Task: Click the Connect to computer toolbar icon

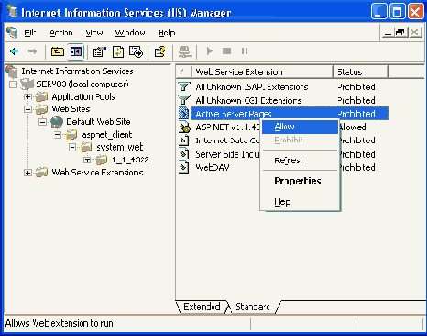Action: click(x=184, y=51)
